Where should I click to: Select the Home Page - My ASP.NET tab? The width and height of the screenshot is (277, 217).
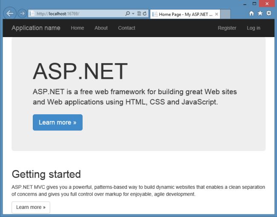point(185,14)
